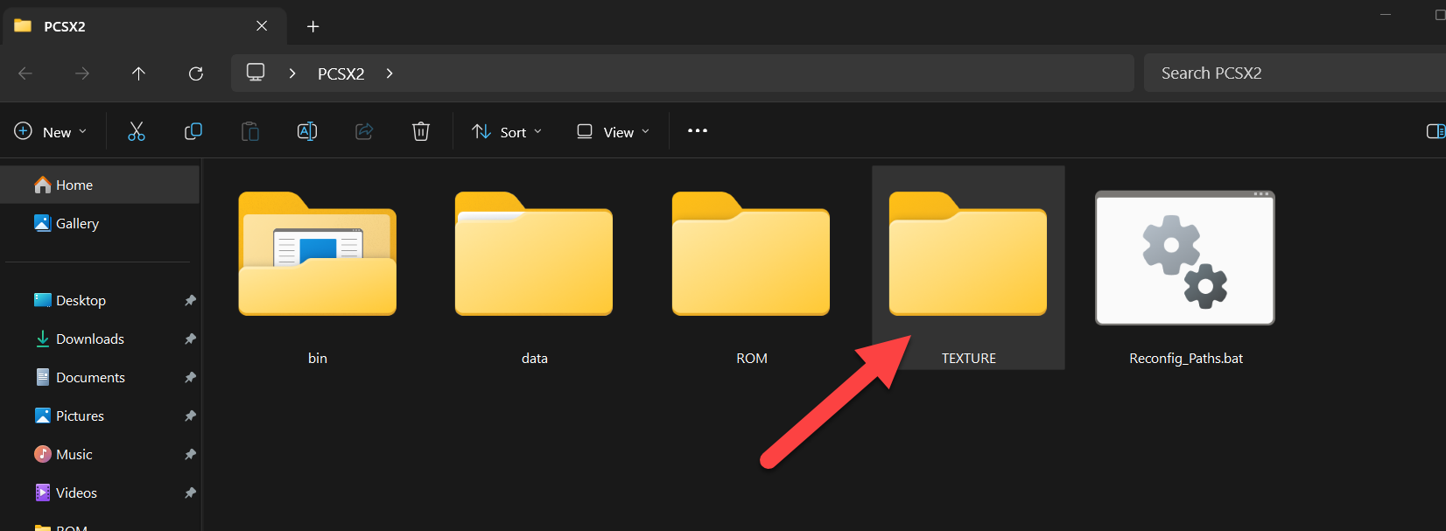Click the Share icon
This screenshot has height=531, width=1446.
pyautogui.click(x=364, y=131)
